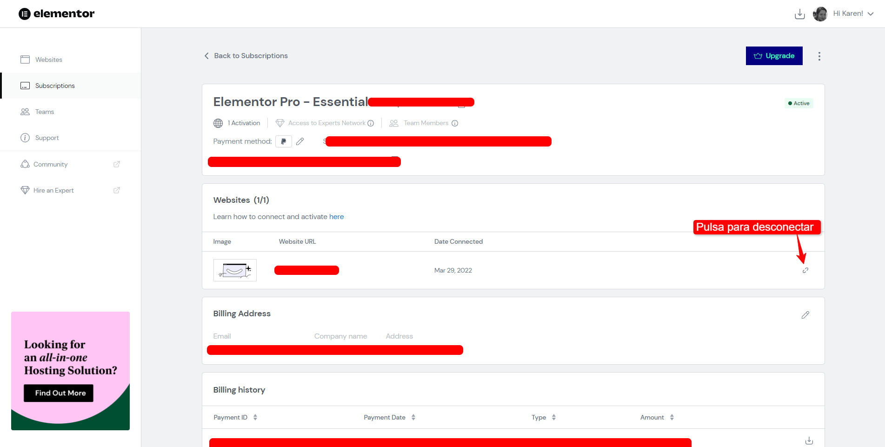Edit Billing Address with pencil icon
Screen dimensions: 885x447
click(x=805, y=315)
